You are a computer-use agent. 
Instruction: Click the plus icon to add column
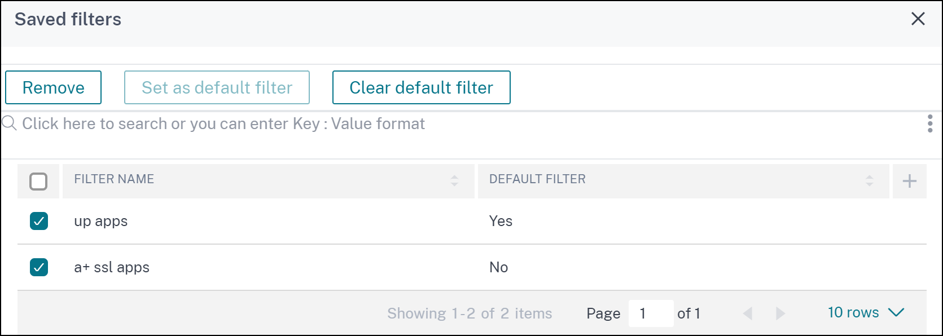[909, 181]
